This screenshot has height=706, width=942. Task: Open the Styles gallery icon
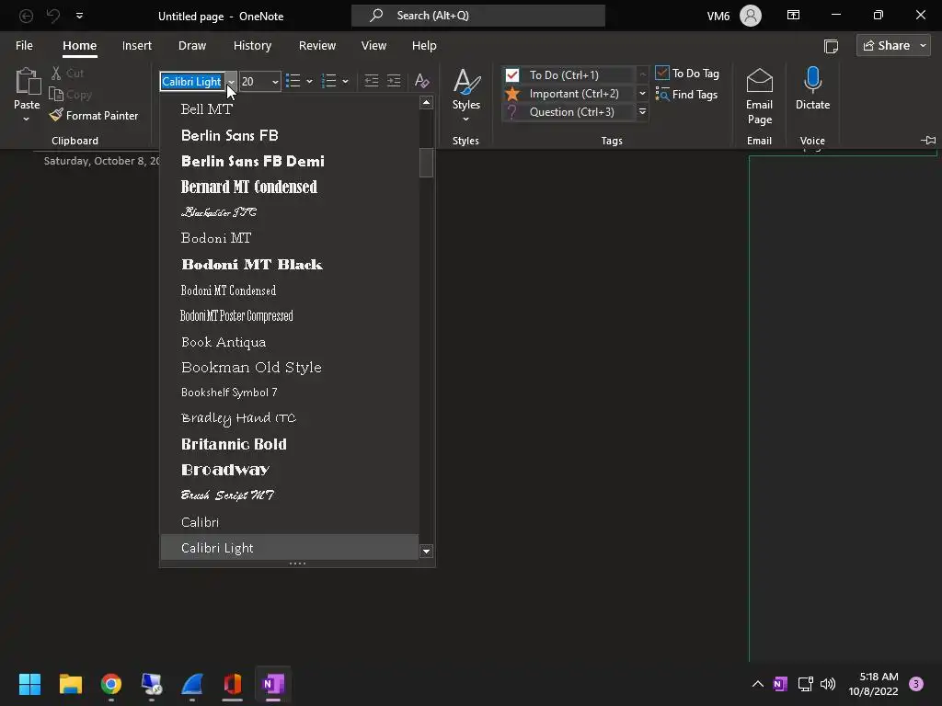[466, 82]
